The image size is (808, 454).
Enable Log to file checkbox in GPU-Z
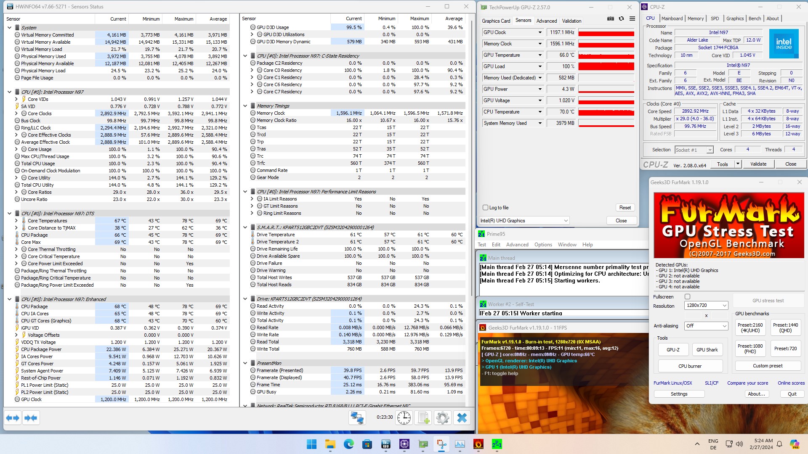(x=486, y=208)
